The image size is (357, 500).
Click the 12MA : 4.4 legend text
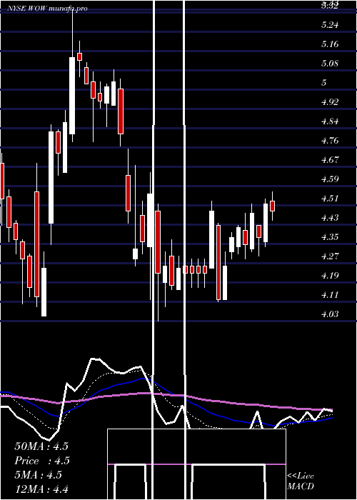[x=41, y=489]
